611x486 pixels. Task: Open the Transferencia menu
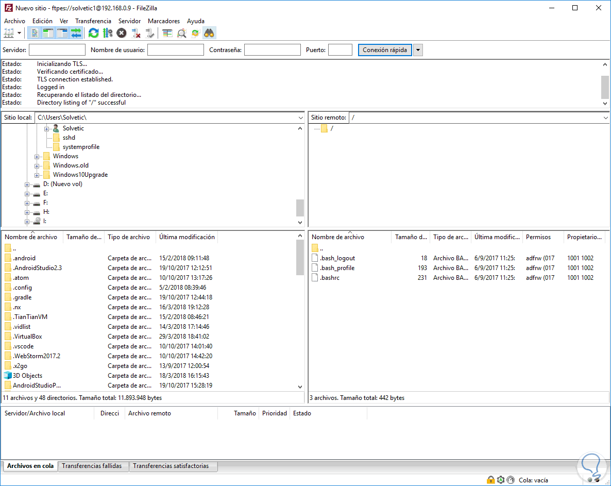point(93,21)
